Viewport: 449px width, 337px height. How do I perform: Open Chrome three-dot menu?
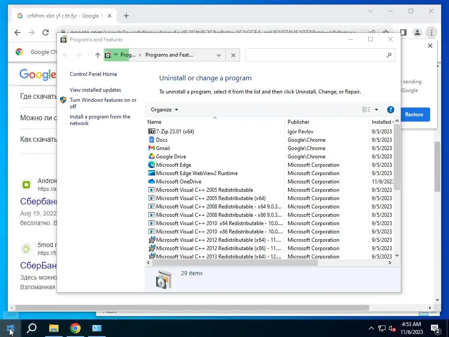pos(431,32)
